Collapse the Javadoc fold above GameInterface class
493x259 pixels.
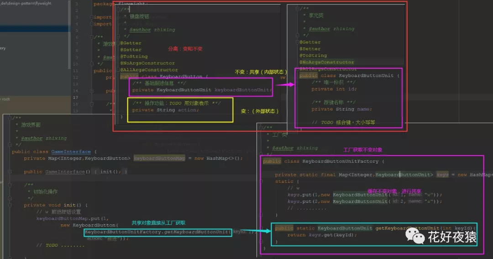(10, 118)
